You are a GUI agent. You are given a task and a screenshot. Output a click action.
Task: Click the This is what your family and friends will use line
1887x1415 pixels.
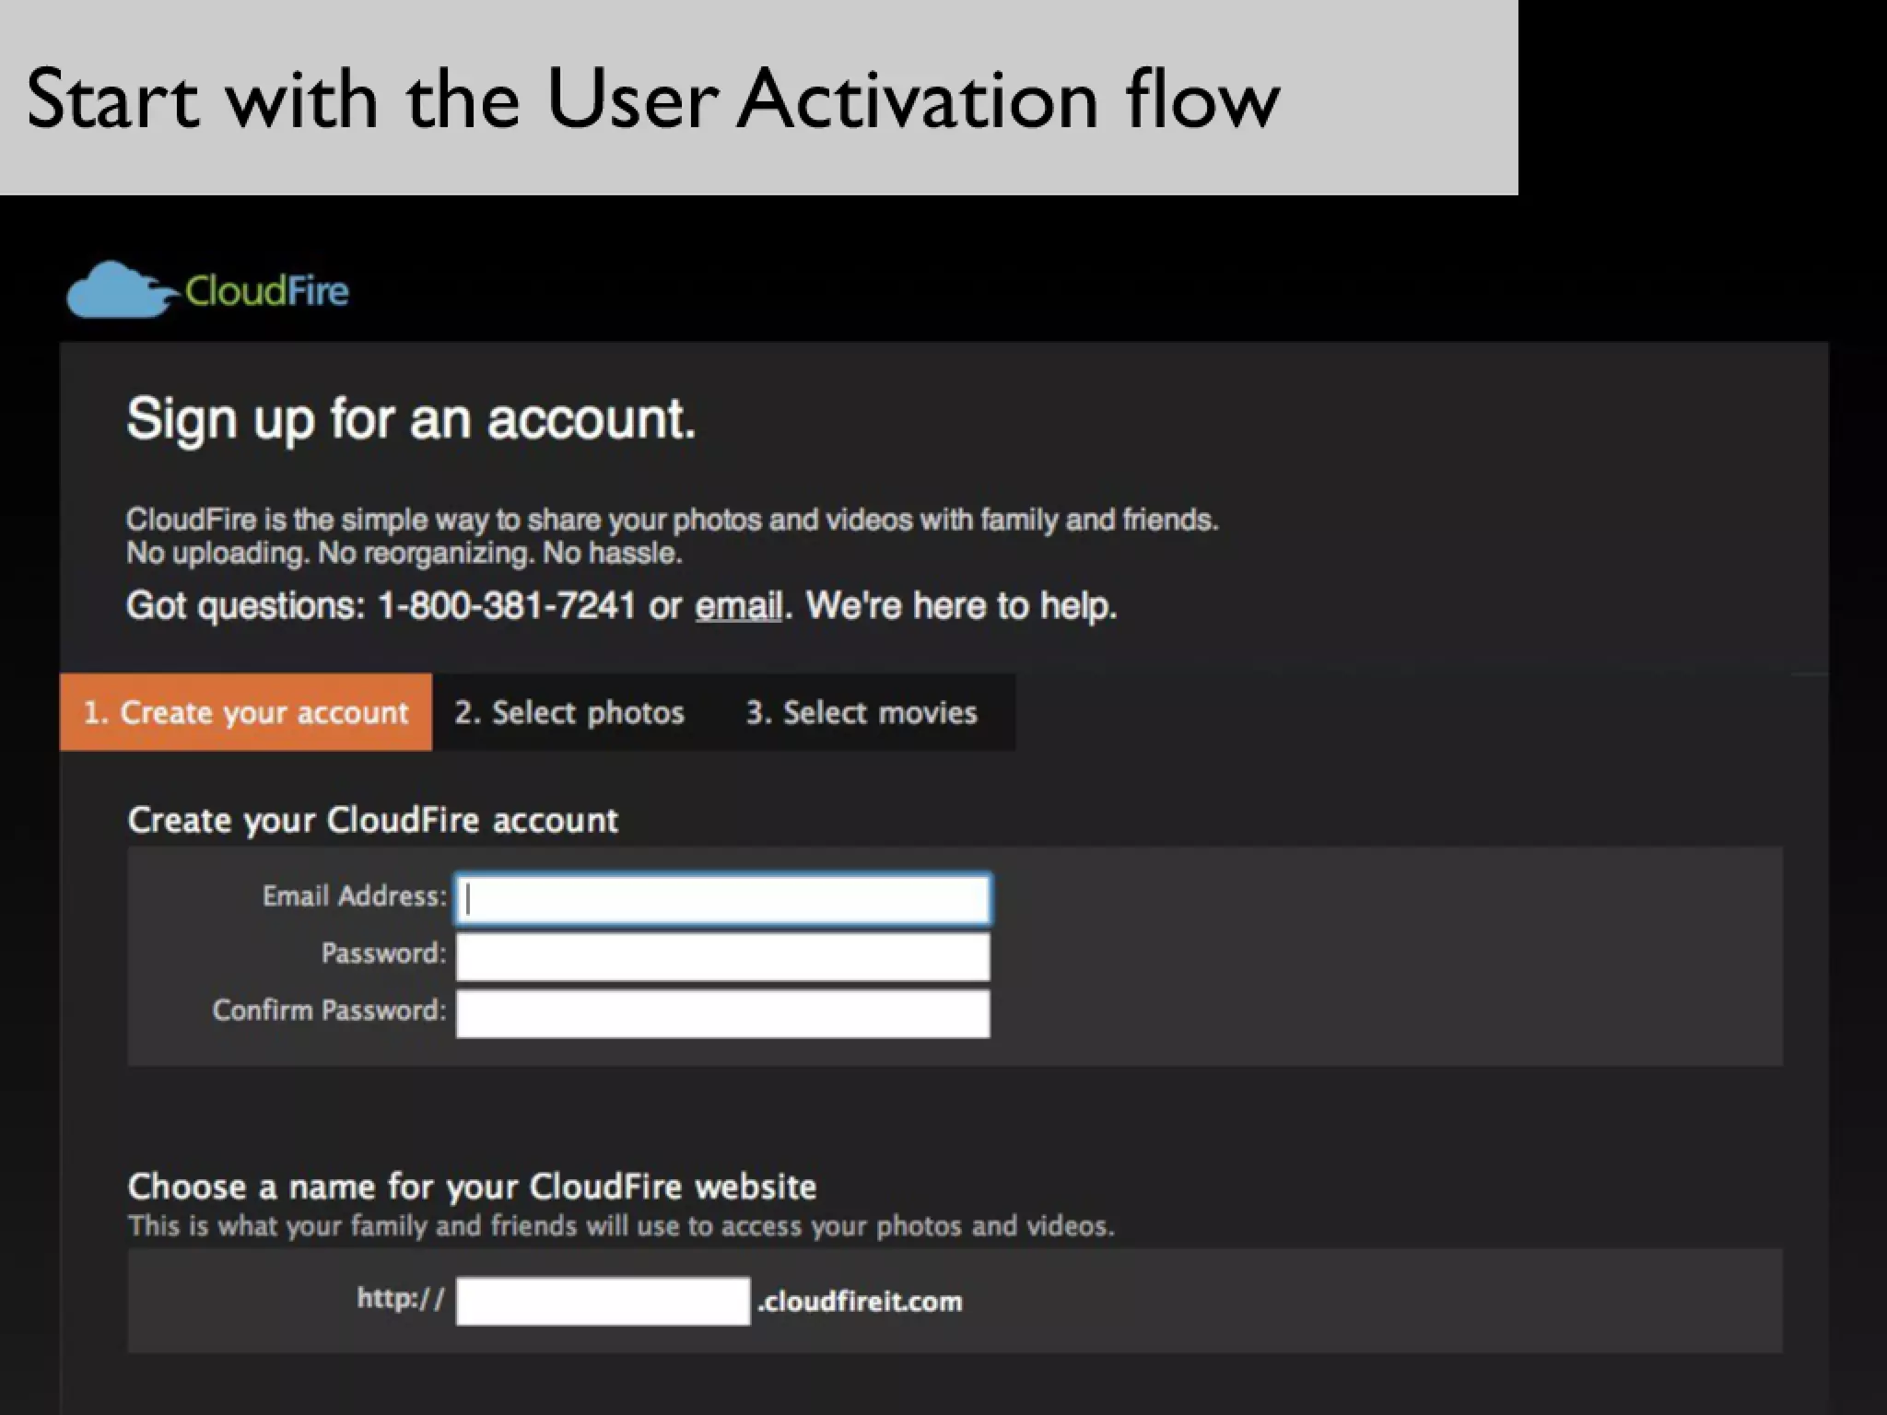point(621,1226)
